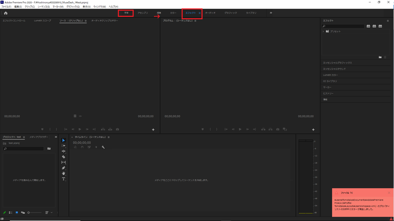This screenshot has width=394, height=221.
Task: Dismiss the red error notification
Action: [x=389, y=193]
